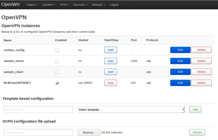Viewport: 218px width, 140px height.
Task: Click the 'OpenVPN instances' heading
Action: [x=21, y=26]
